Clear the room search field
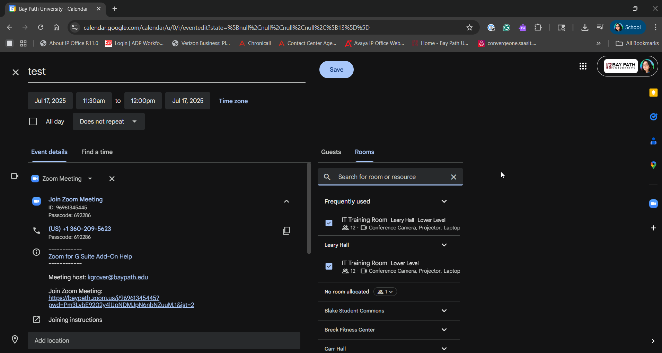The height and width of the screenshot is (353, 662). click(453, 177)
